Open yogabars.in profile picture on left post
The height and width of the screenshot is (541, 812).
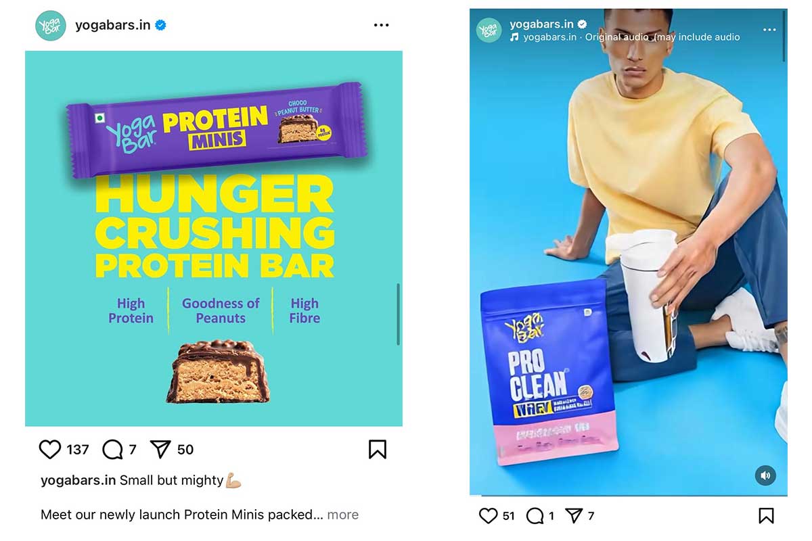pyautogui.click(x=51, y=26)
